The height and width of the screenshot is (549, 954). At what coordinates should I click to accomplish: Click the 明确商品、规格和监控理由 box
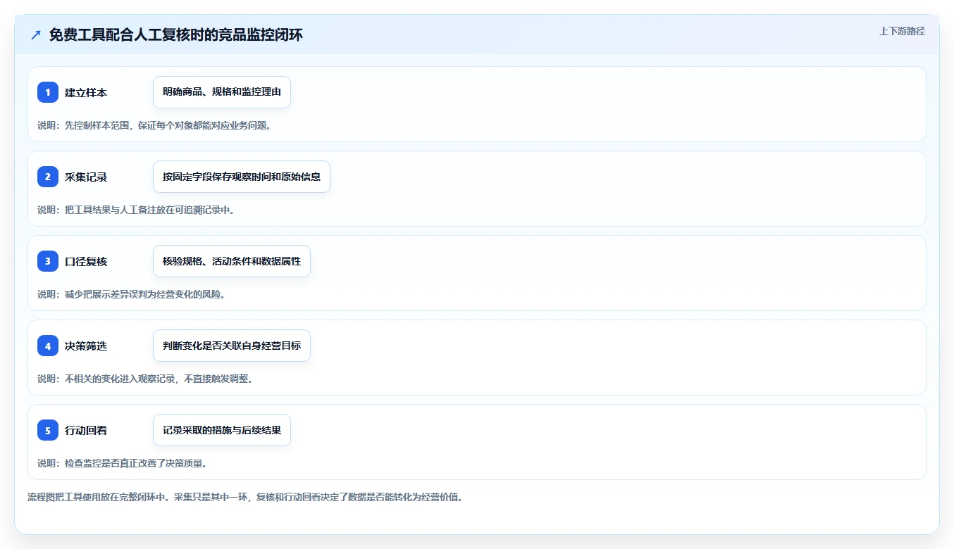222,92
